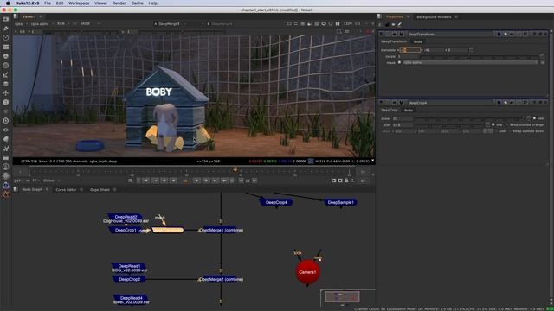Open the Workspace menu
The height and width of the screenshot is (311, 554).
[x=79, y=3]
